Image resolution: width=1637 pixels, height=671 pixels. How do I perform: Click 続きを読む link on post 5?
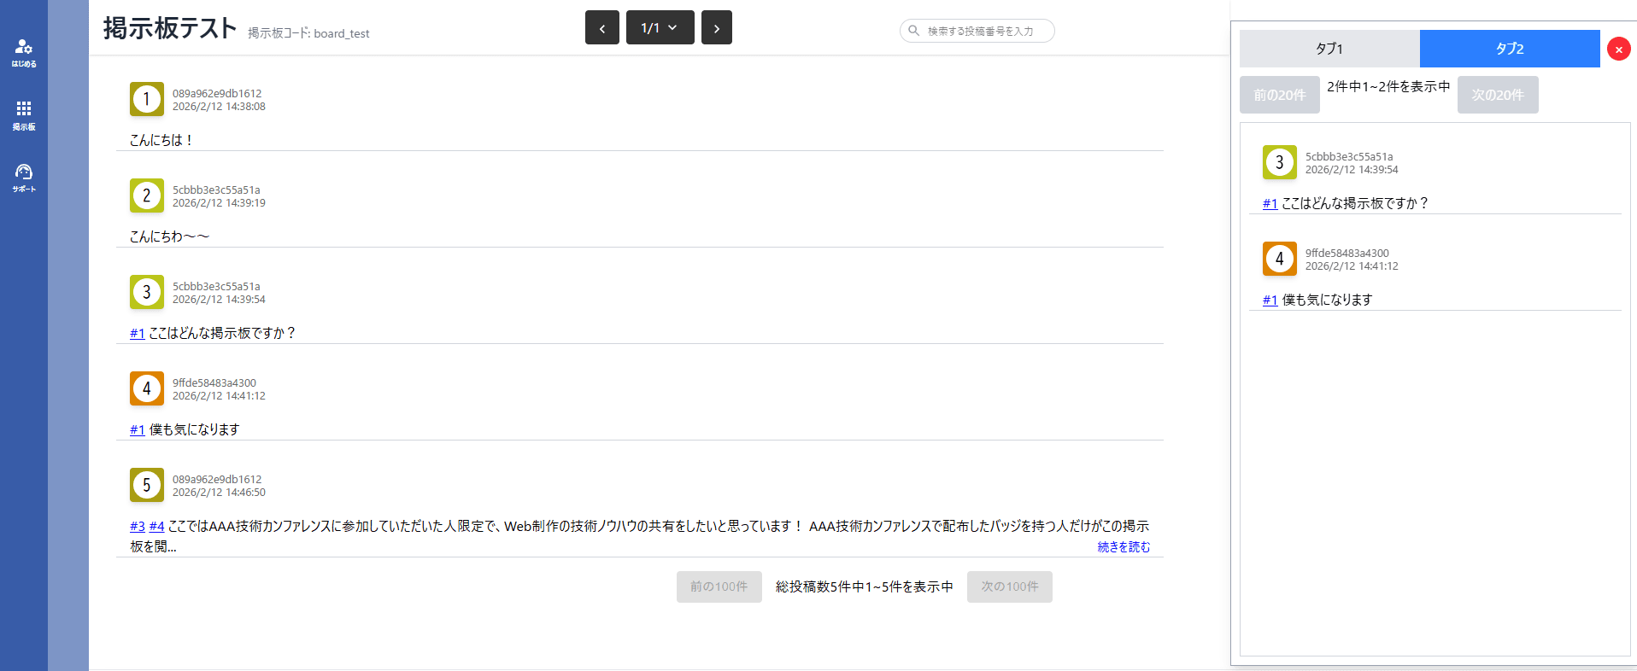[x=1124, y=546]
